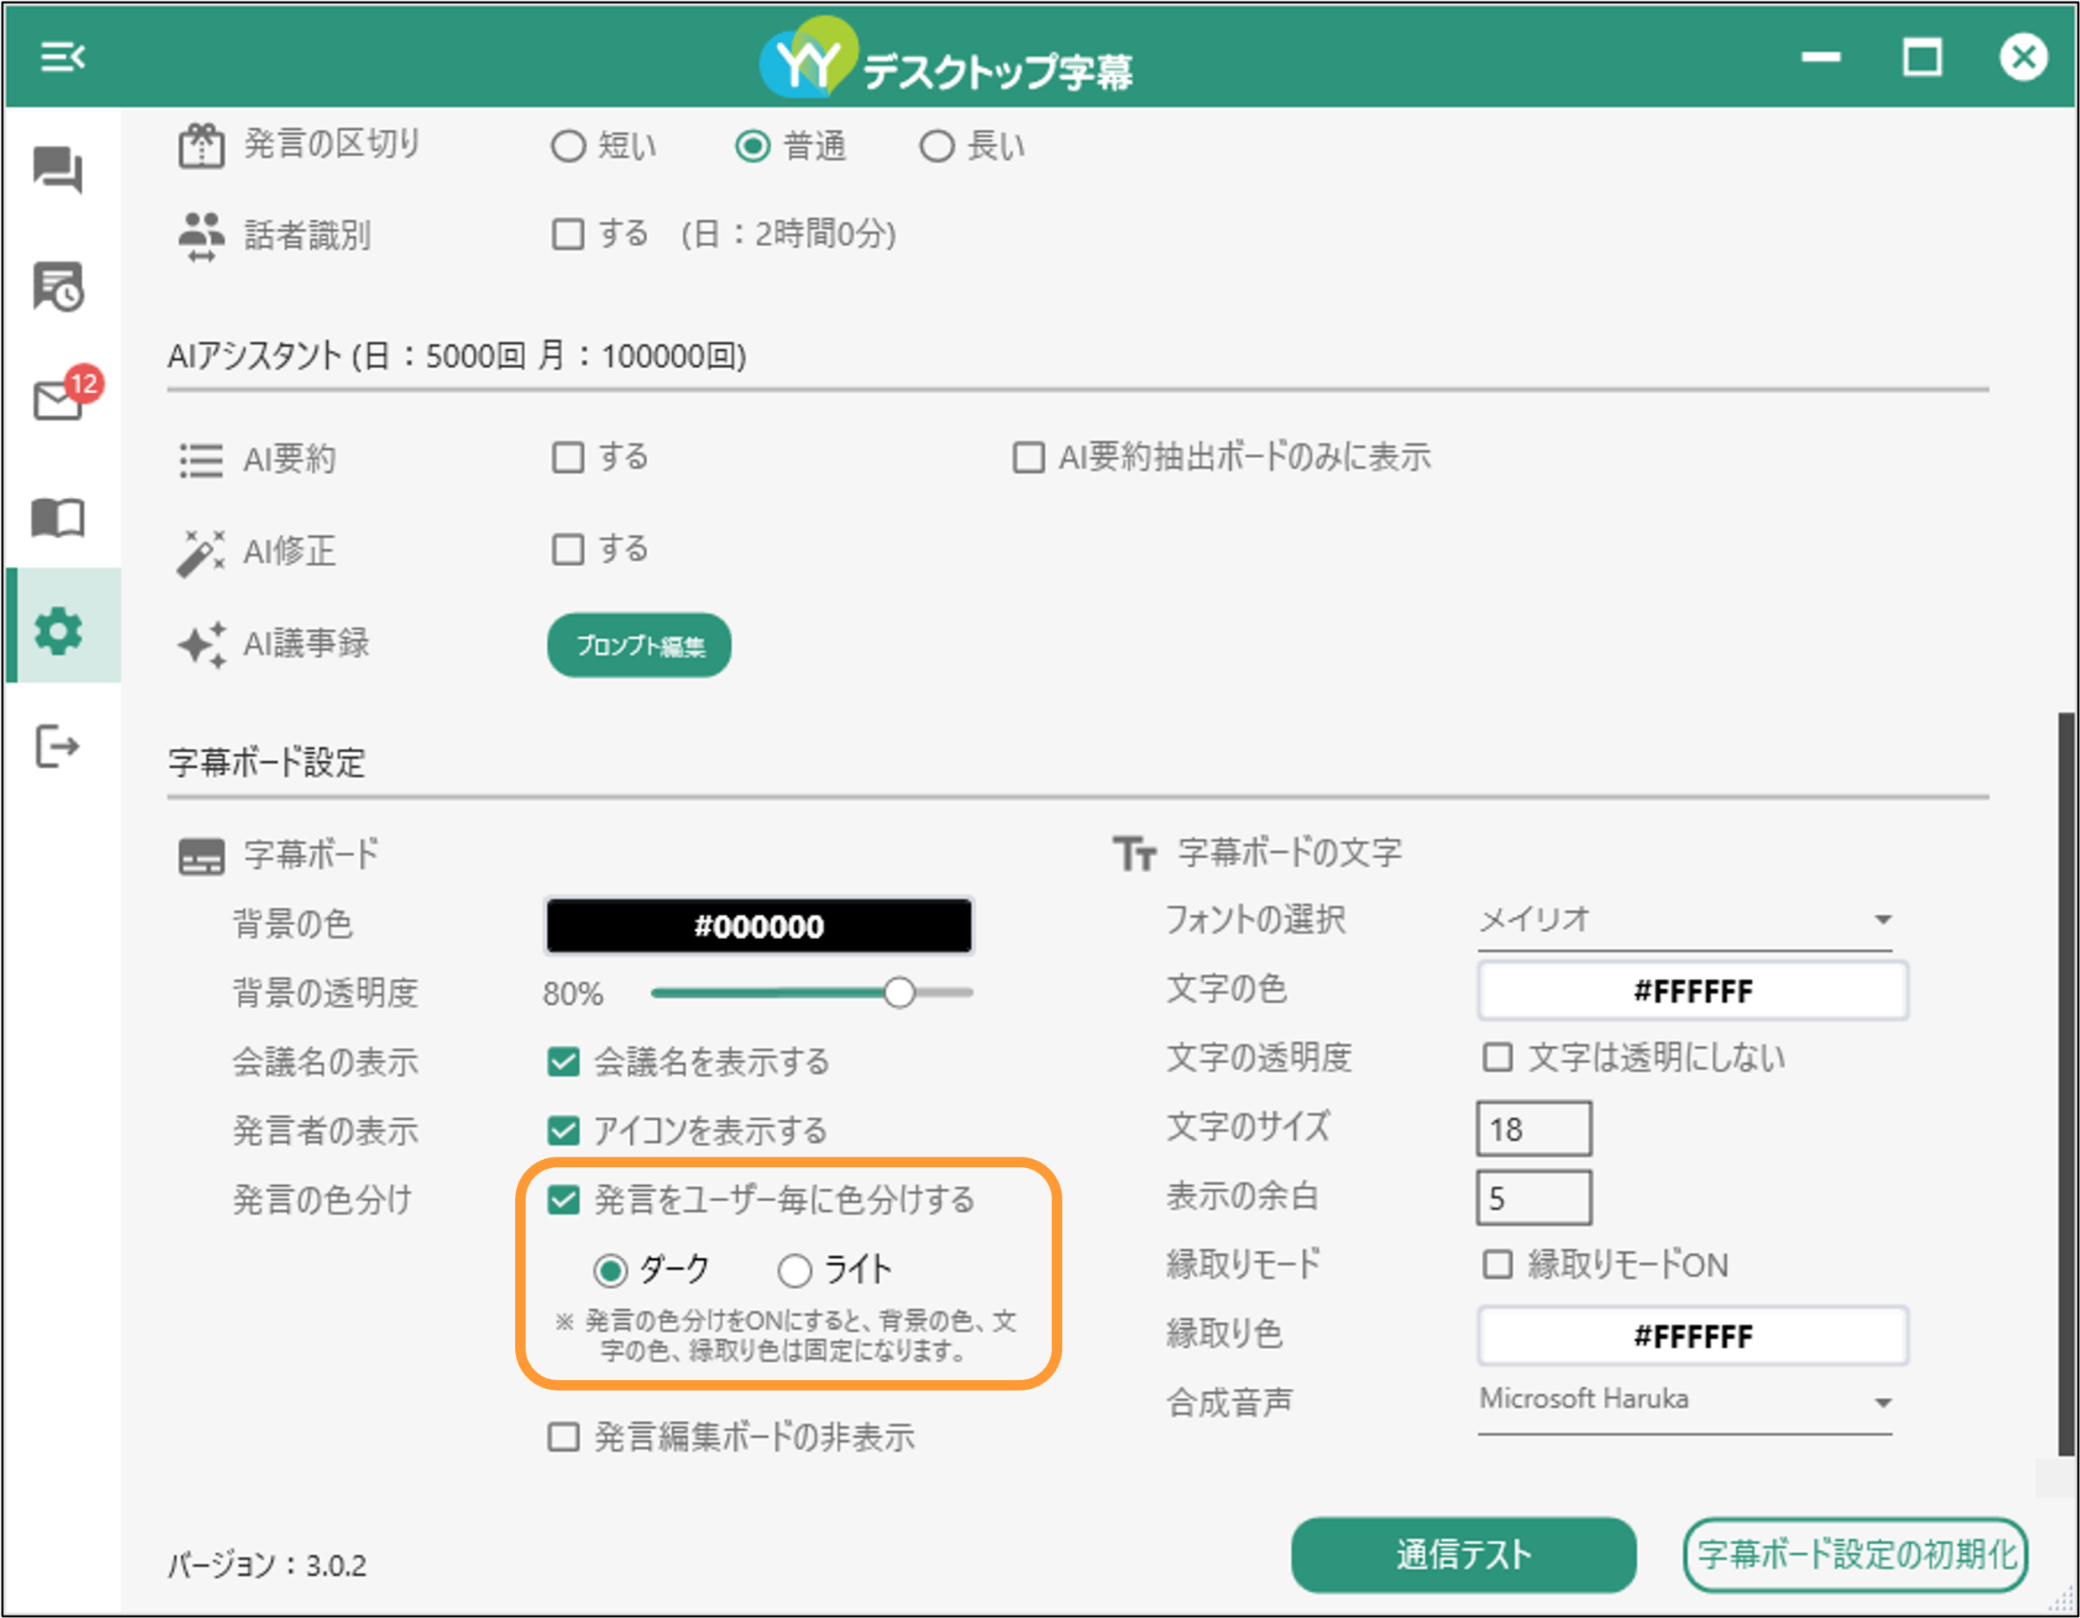
Task: Click the black 背景の色 #000000 swatch
Action: tap(758, 926)
